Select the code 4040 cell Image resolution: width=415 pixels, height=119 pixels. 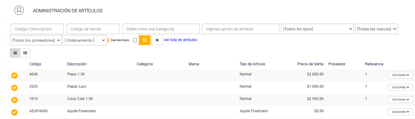(33, 74)
